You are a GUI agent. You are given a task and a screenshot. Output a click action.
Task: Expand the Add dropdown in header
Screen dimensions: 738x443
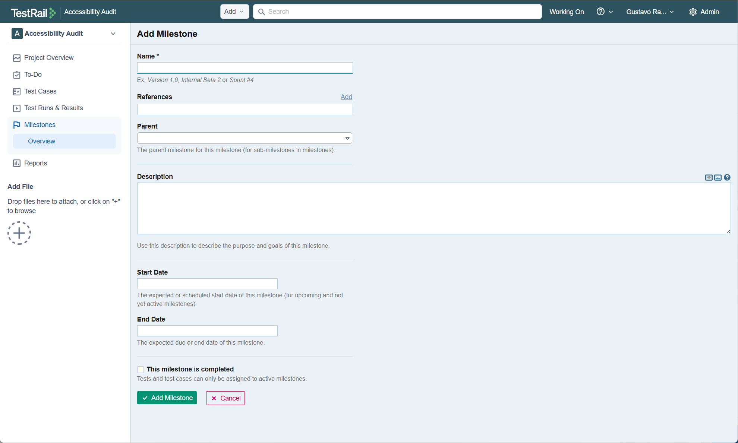click(x=234, y=12)
